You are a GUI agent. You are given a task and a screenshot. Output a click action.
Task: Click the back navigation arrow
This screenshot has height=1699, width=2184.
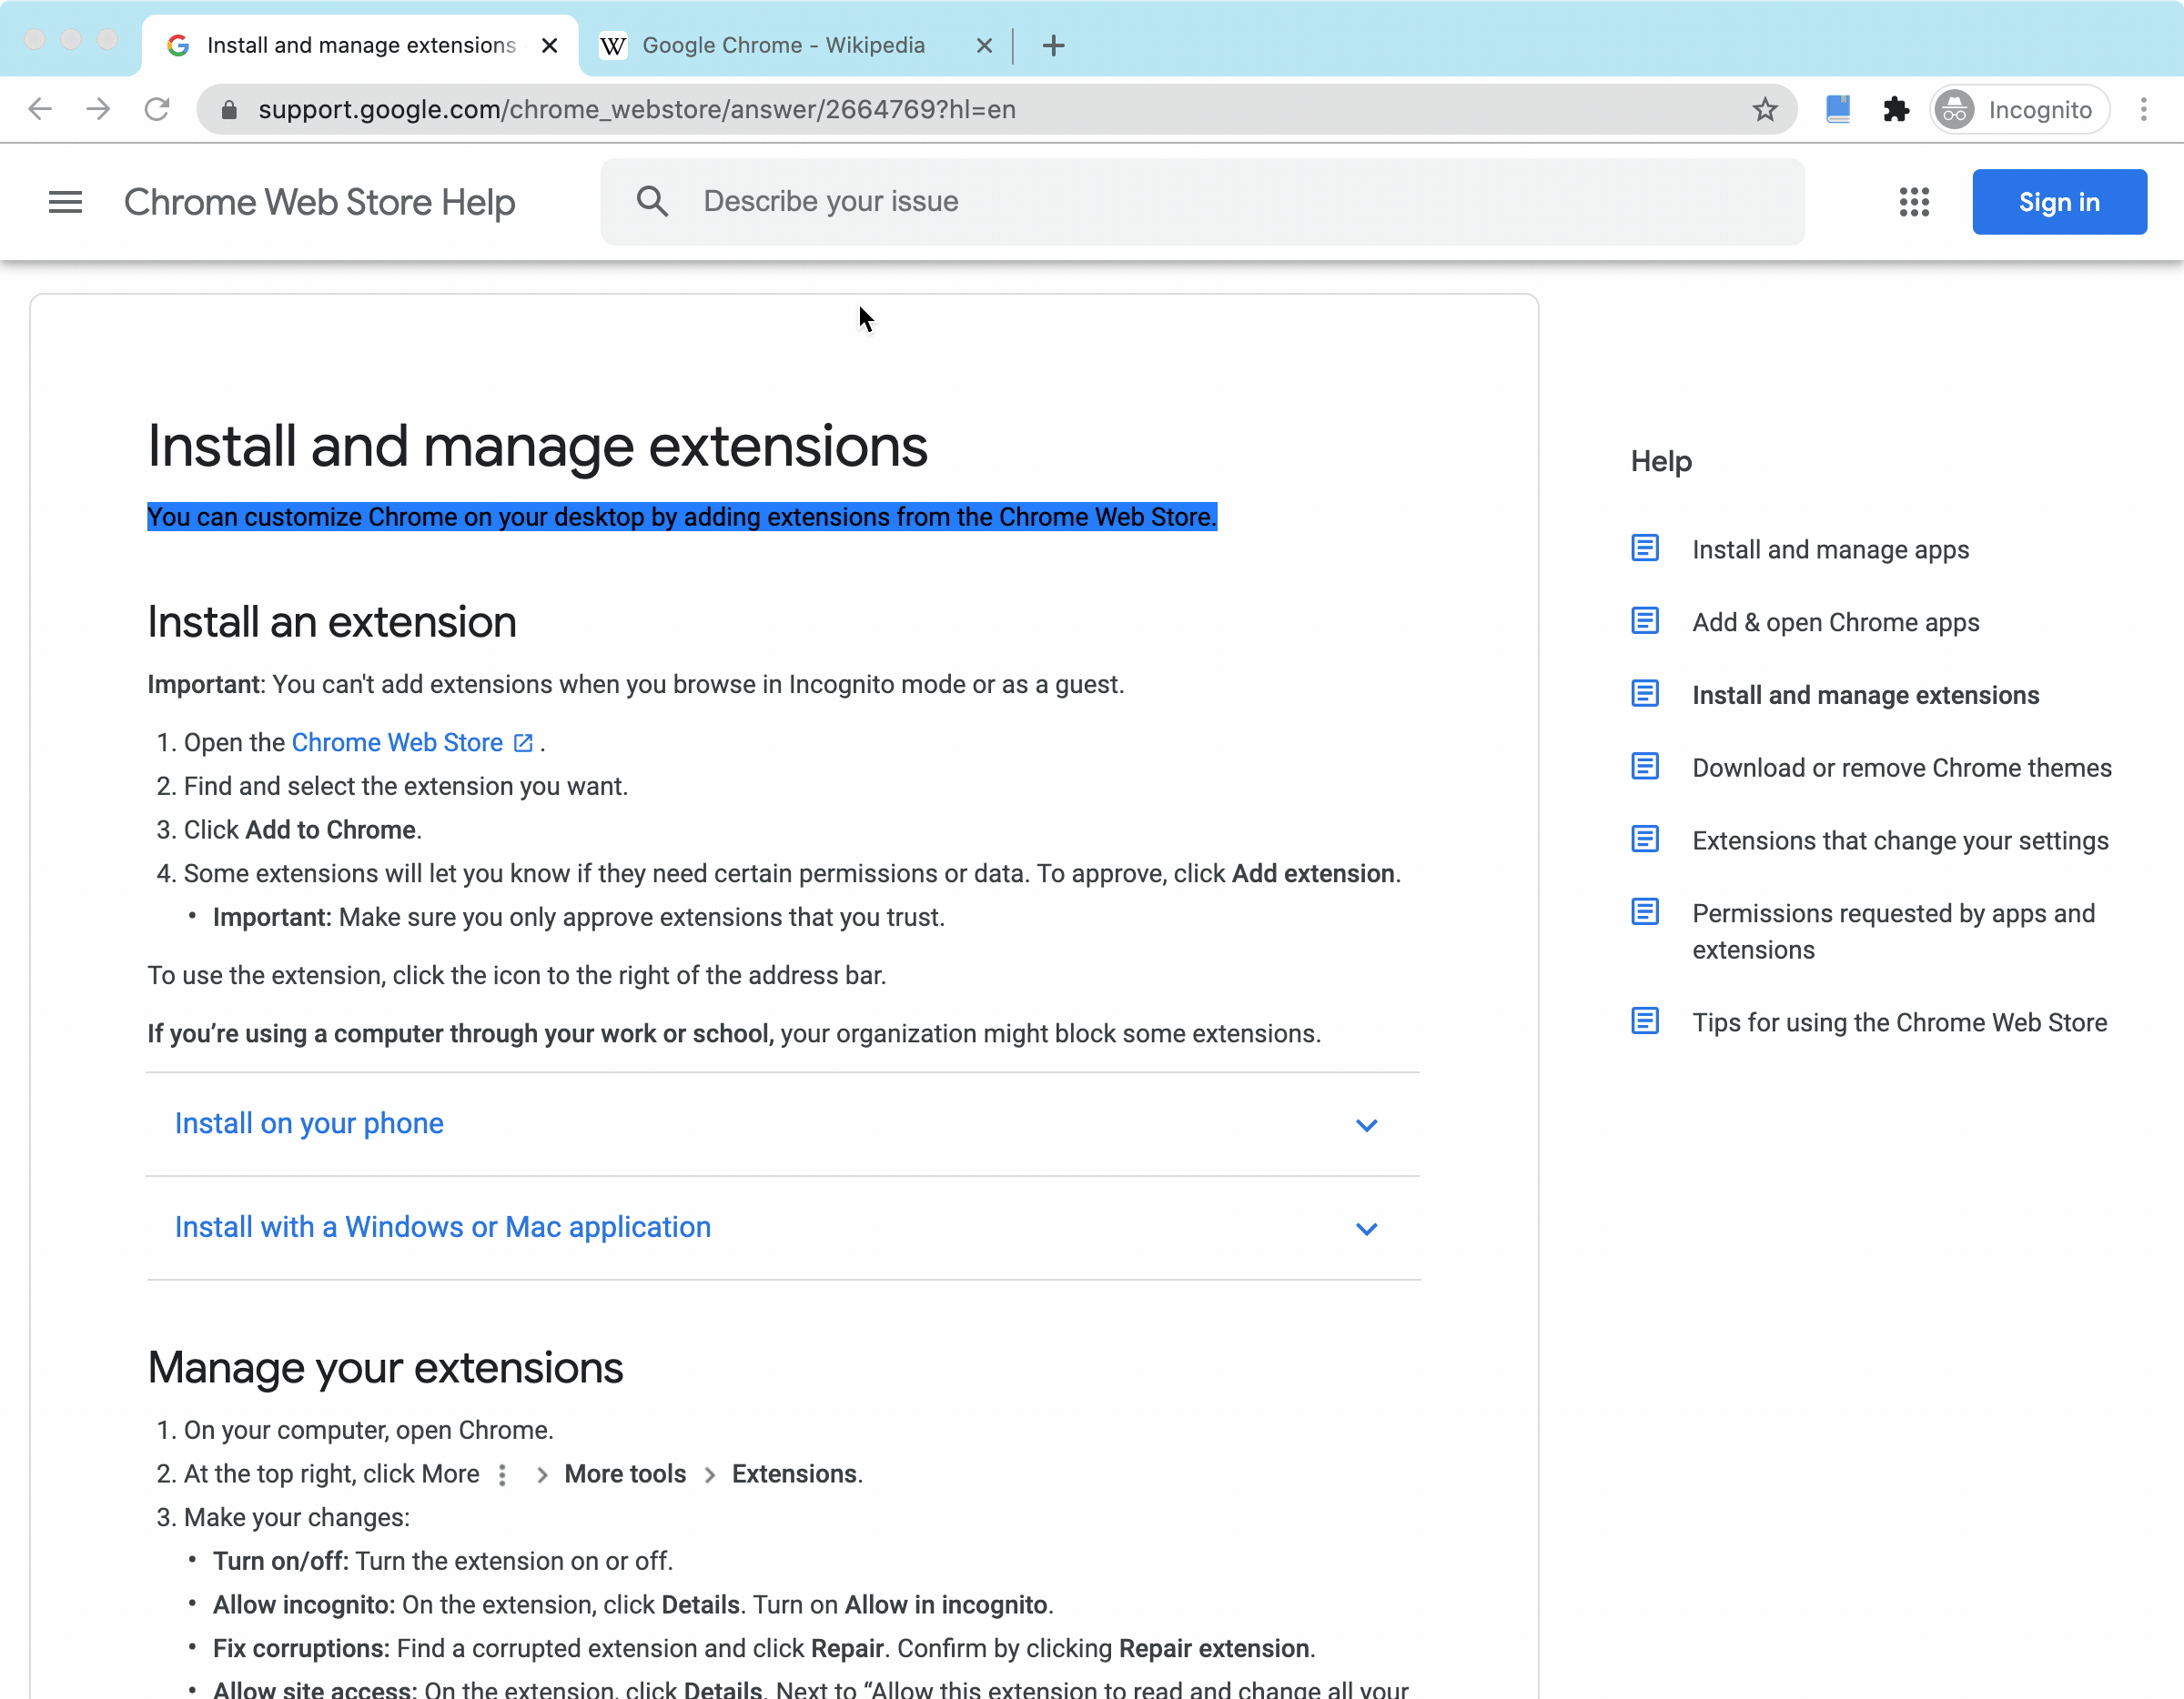coord(40,109)
